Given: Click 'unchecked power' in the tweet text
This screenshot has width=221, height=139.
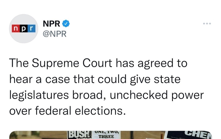Looking at the screenshot, I should pyautogui.click(x=165, y=95).
